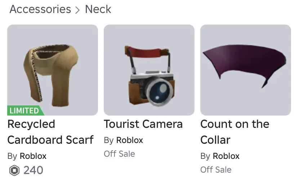Click the Neck breadcrumb item
The width and height of the screenshot is (304, 195).
pos(98,9)
